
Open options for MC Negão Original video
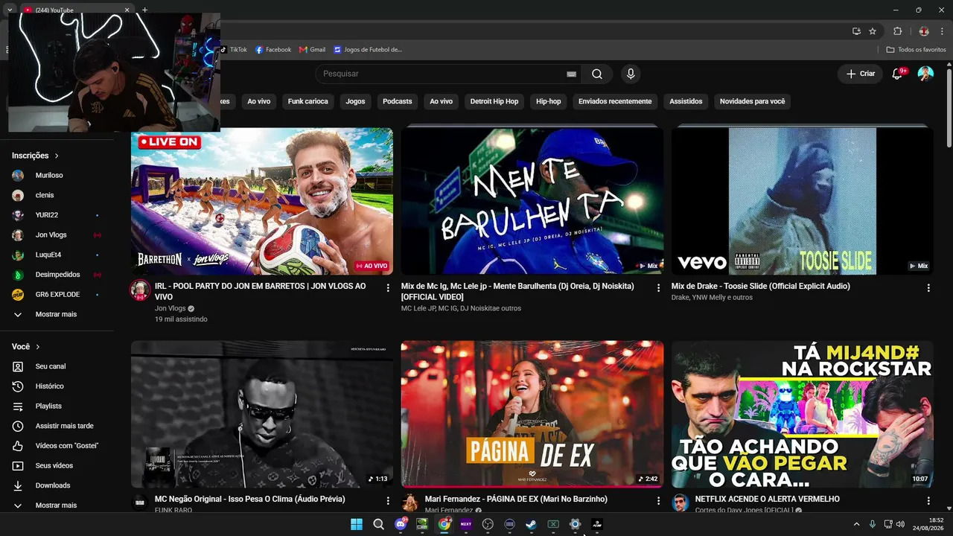coord(388,501)
